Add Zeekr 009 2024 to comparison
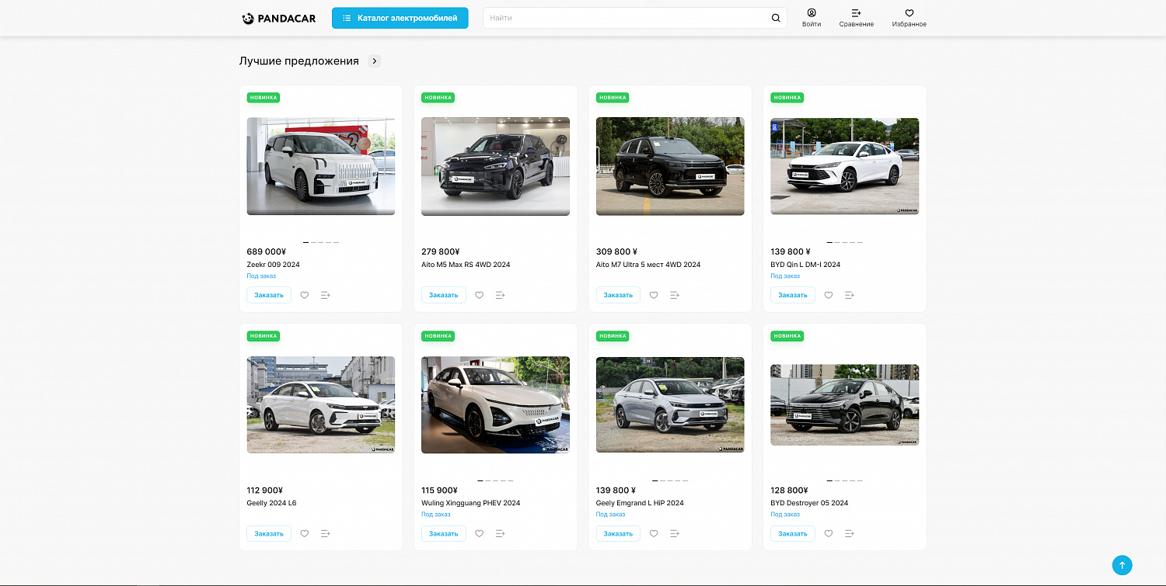 point(326,295)
